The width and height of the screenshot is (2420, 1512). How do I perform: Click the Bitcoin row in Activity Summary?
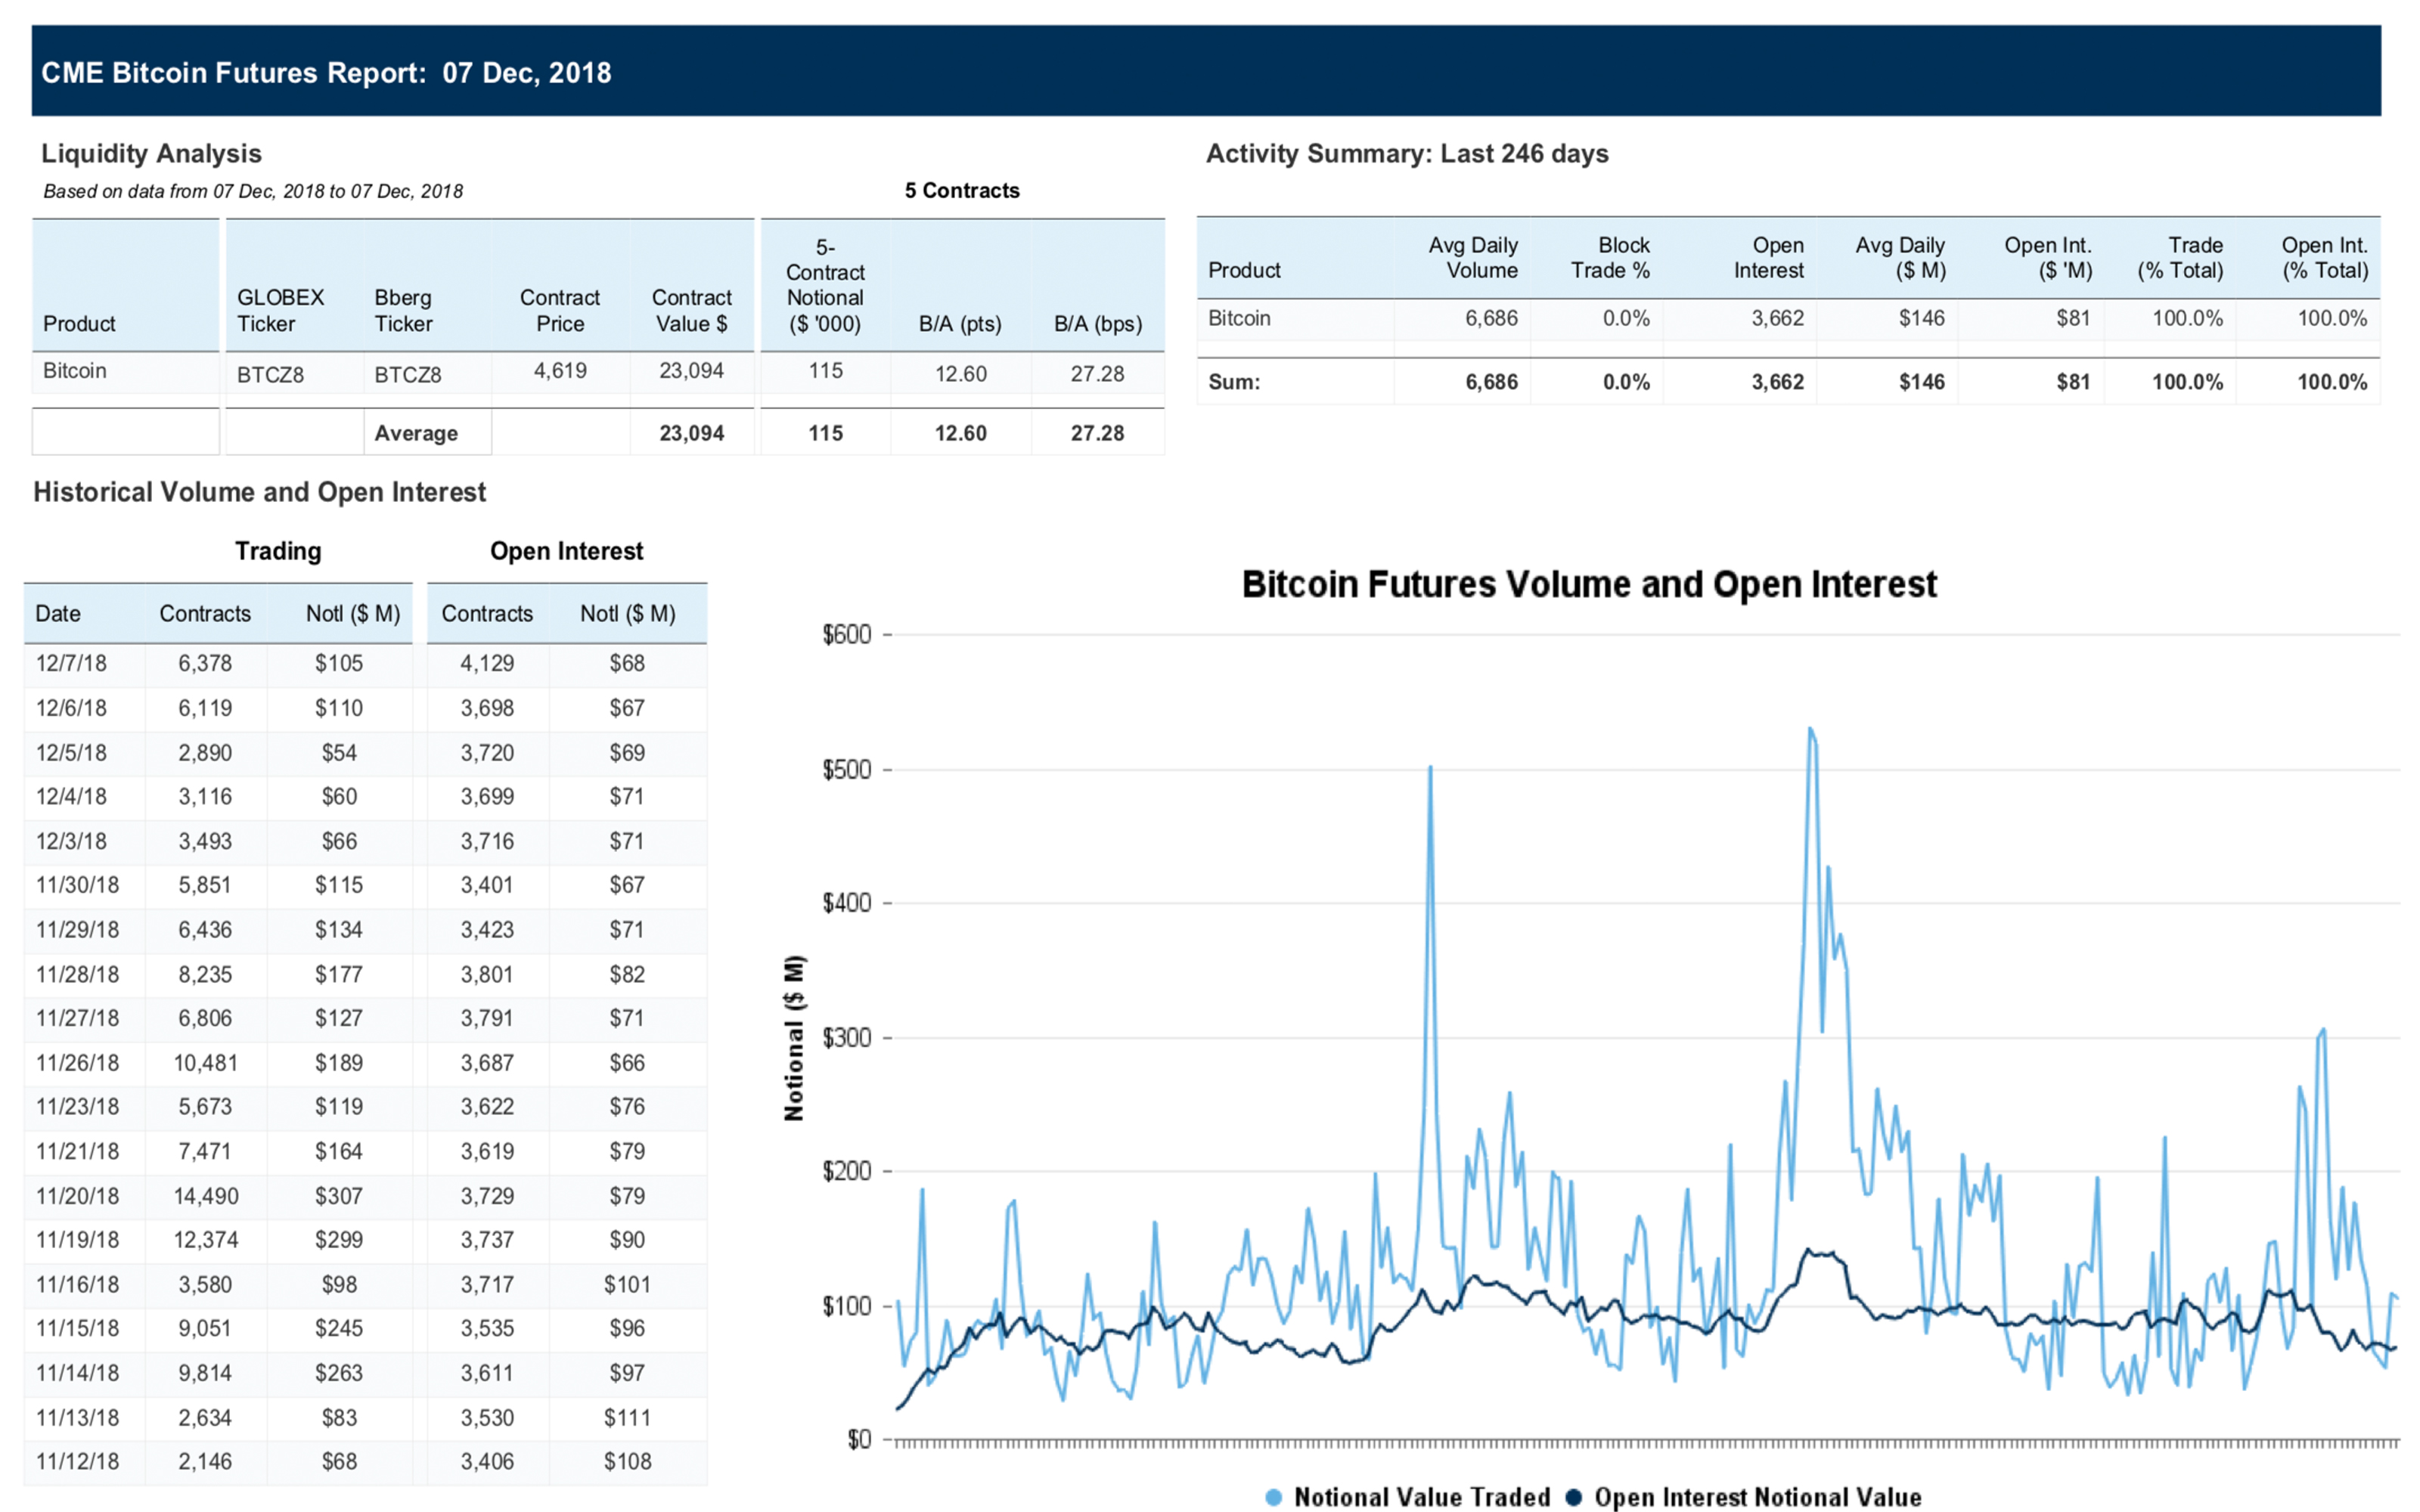pyautogui.click(x=1239, y=318)
